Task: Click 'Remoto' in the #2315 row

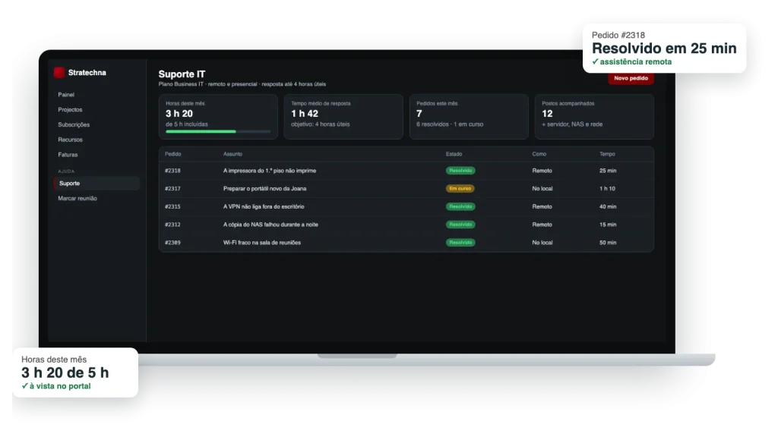Action: (542, 206)
